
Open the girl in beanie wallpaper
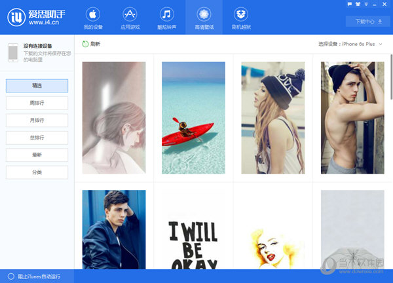click(x=273, y=118)
